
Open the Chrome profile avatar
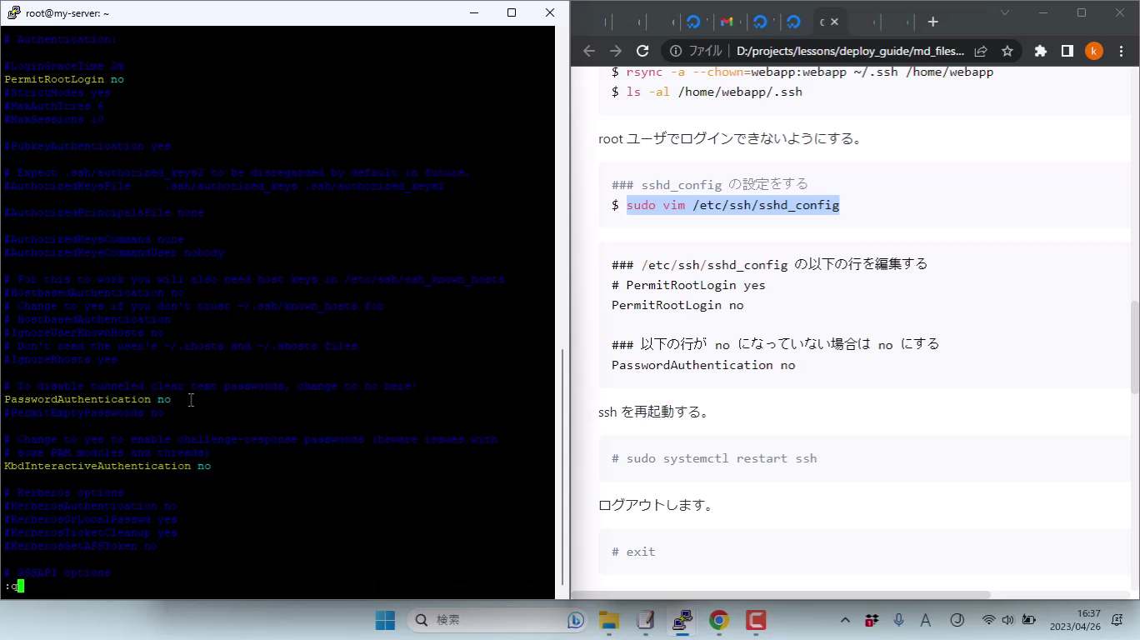[1093, 51]
